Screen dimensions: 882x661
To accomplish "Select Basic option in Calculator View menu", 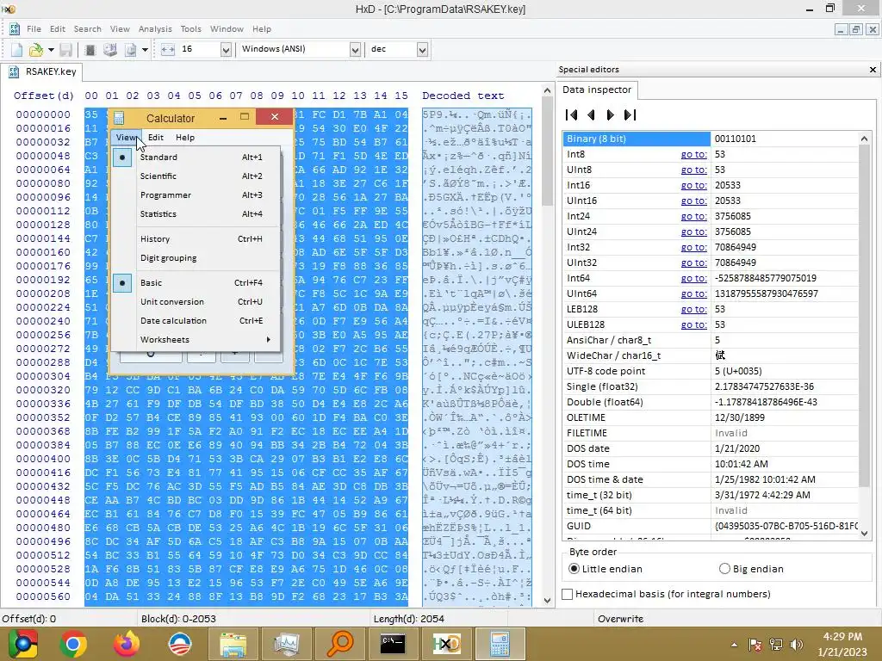I will (x=196, y=282).
